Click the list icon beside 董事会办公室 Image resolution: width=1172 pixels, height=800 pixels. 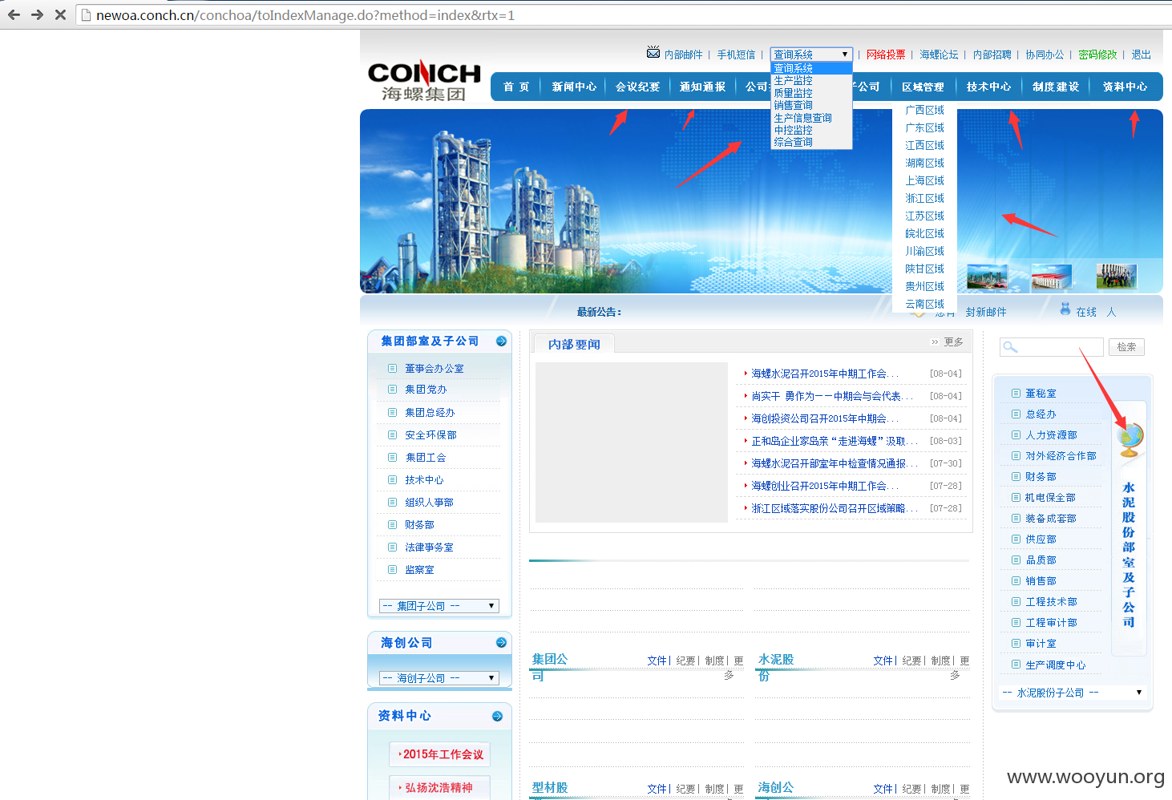pos(392,369)
